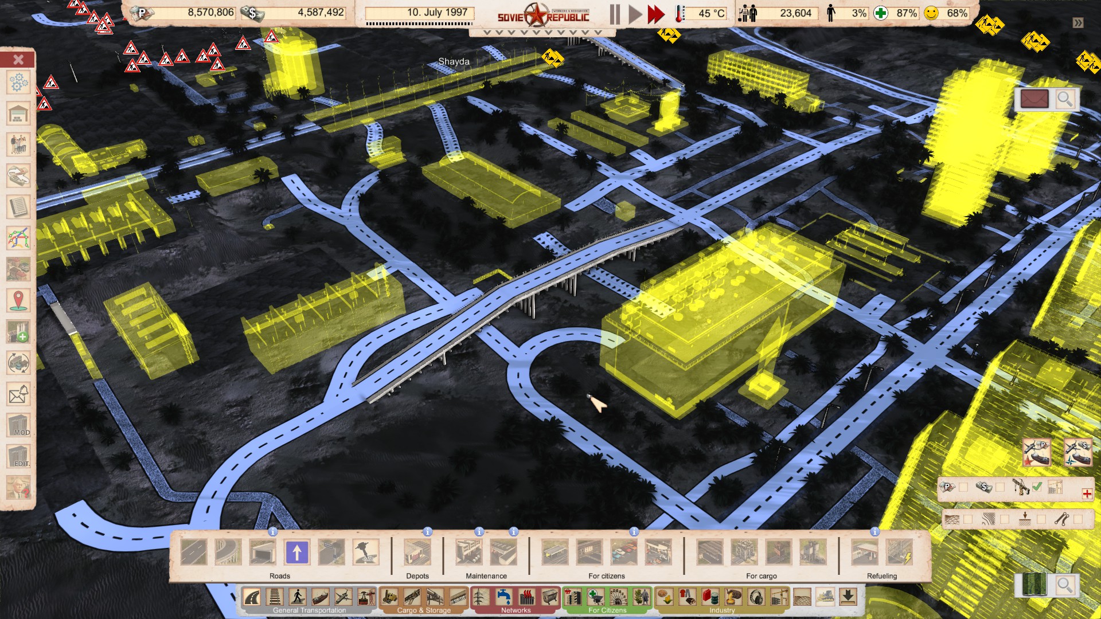Open the water supply networks icon

(x=504, y=597)
